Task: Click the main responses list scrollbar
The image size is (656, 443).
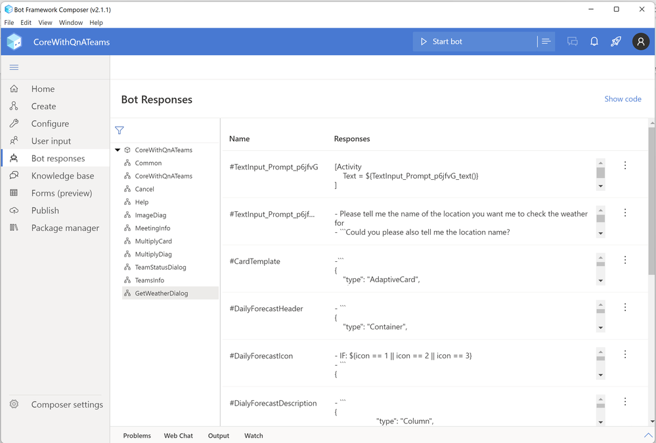Action: [651, 197]
